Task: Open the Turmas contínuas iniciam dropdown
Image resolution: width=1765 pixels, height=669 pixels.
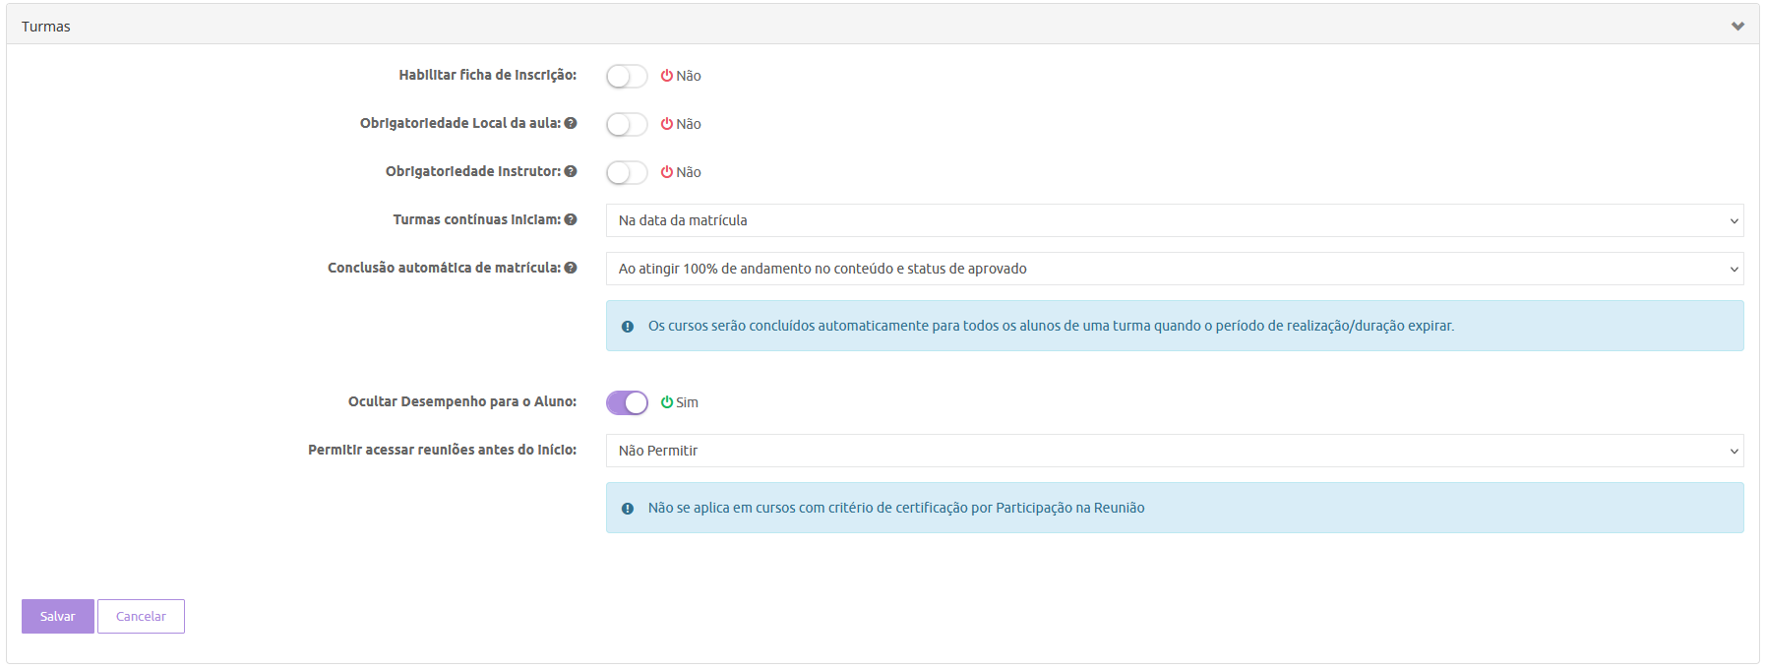Action: 1174,220
